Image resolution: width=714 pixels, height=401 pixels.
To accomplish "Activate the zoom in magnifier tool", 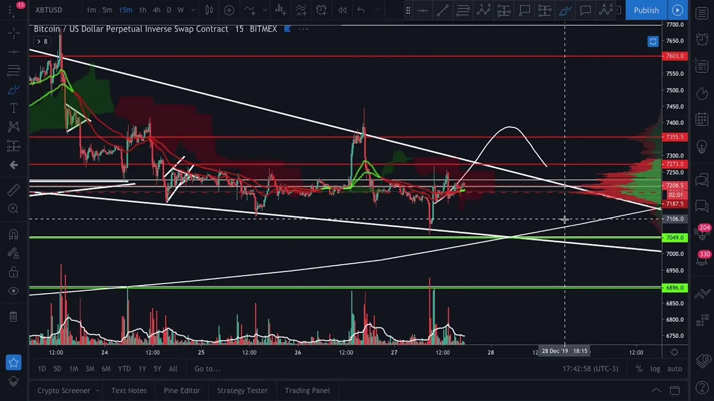I will [14, 209].
